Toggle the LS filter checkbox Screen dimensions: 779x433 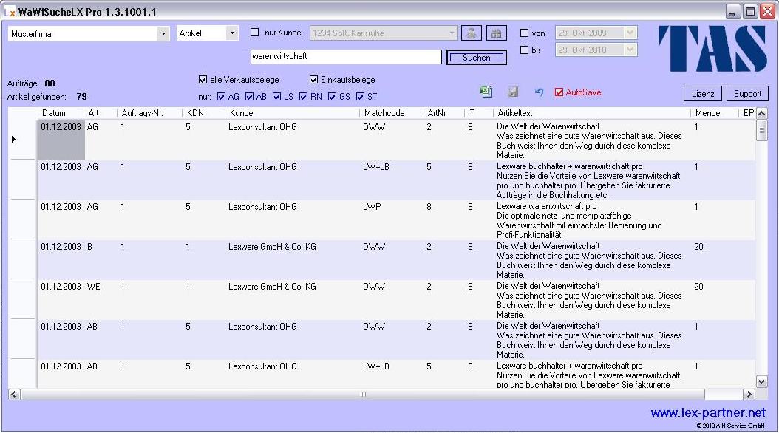coord(276,96)
